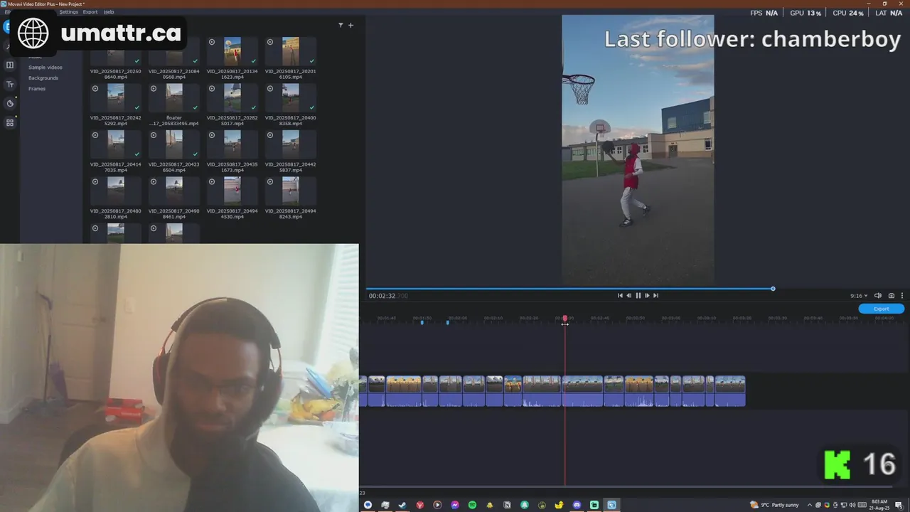Preview play icon on VID_20250817_202425292.mp4
The height and width of the screenshot is (512, 910).
pyautogui.click(x=95, y=89)
